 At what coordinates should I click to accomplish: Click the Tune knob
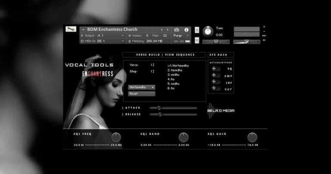tap(208, 31)
